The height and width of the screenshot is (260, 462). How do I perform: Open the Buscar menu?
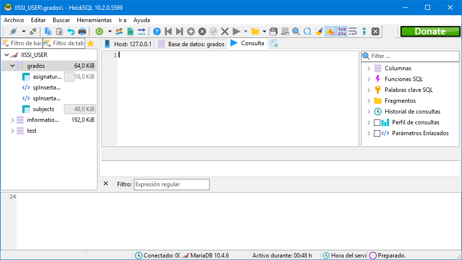point(62,20)
